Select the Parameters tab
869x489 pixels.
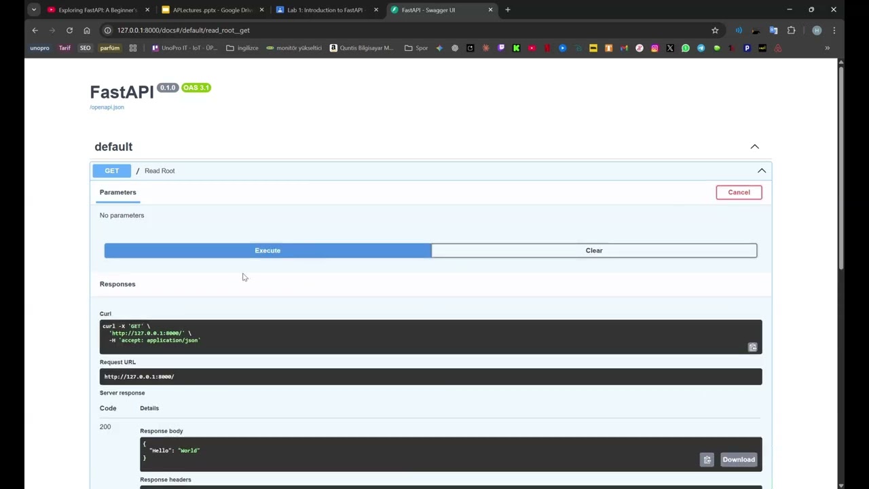pos(118,192)
